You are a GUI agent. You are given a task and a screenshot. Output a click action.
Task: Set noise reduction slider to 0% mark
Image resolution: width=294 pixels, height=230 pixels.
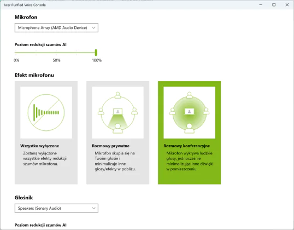tap(15, 53)
